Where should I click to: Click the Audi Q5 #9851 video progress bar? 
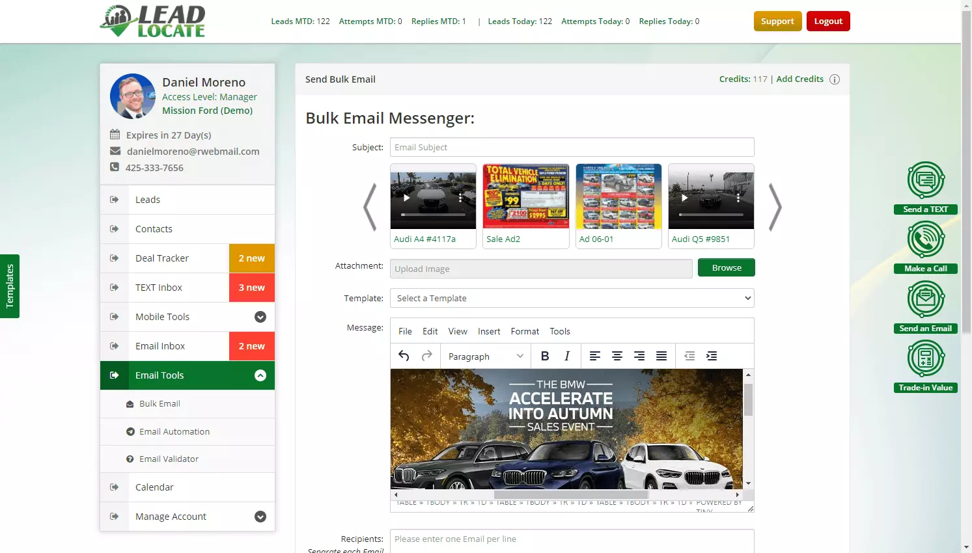(711, 214)
